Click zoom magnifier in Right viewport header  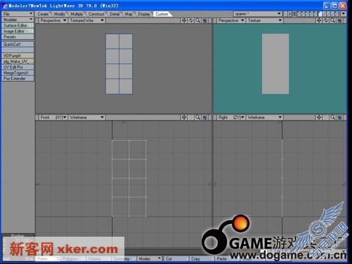click(x=333, y=117)
